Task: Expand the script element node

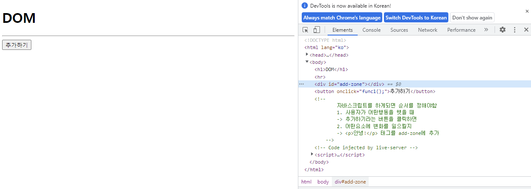Action: [312, 154]
